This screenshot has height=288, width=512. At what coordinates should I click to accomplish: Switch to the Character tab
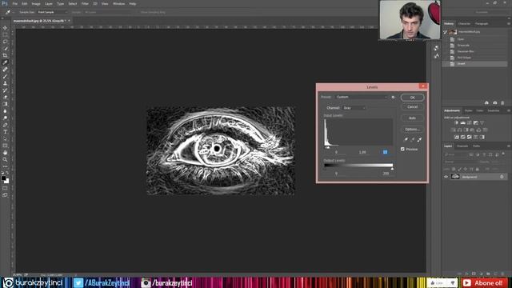coord(464,23)
